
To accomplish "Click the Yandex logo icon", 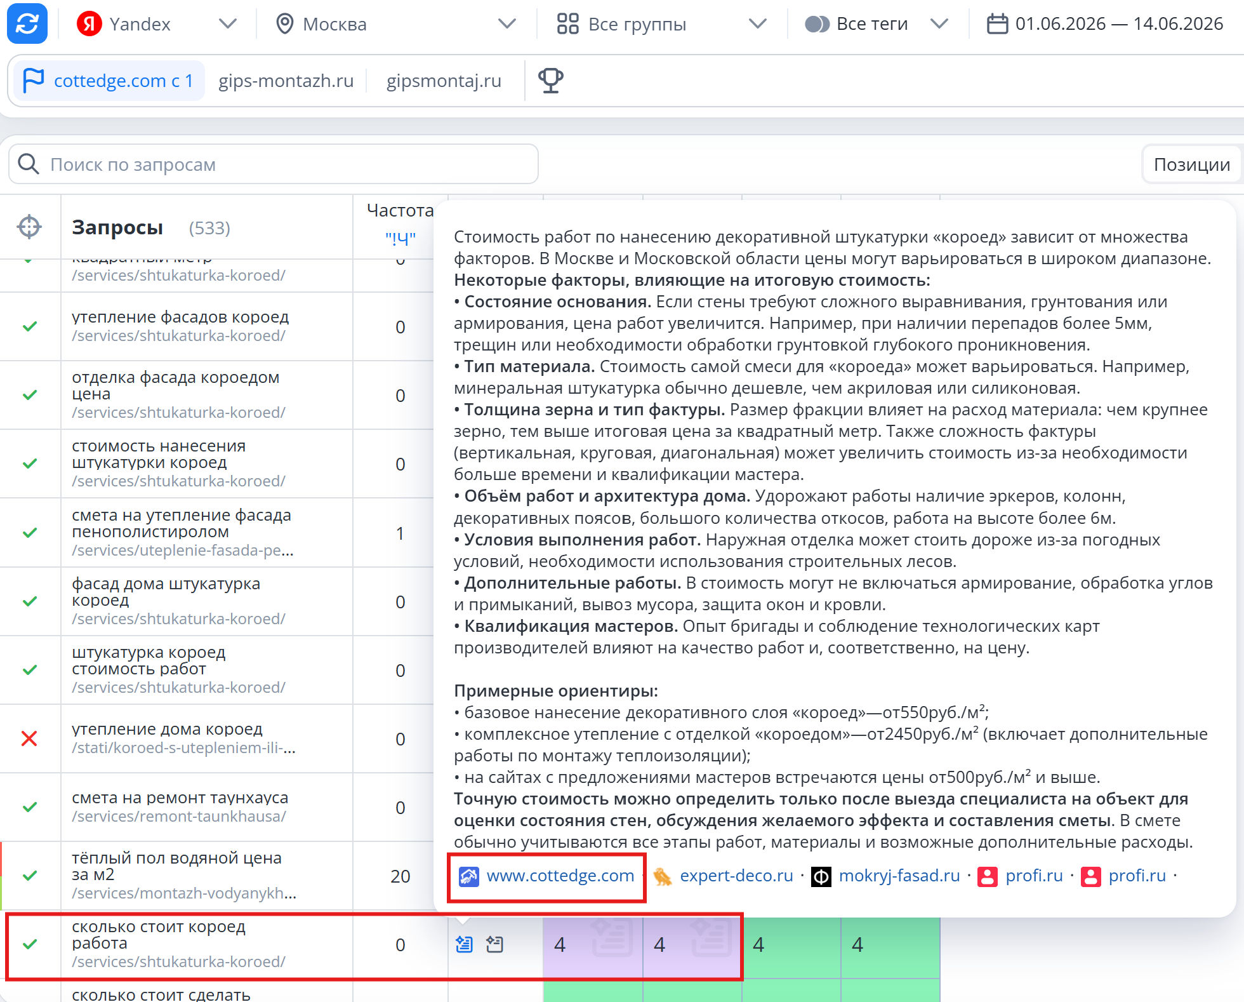I will (89, 24).
